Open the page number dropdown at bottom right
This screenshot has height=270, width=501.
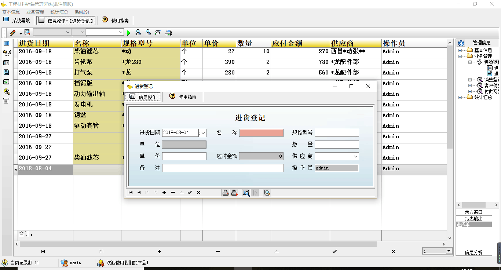coord(449,251)
